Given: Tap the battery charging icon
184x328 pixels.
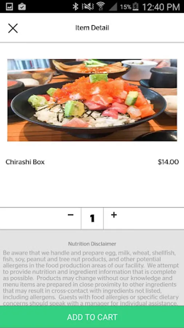Looking at the screenshot, I should [136, 7].
